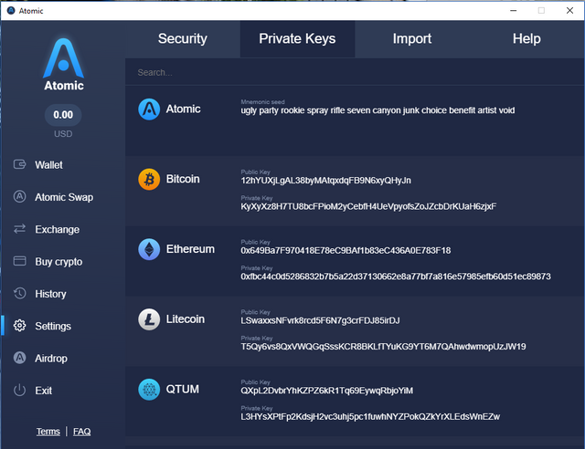Viewport: 585px width, 449px height.
Task: Click the Atomic Swap sidebar icon
Action: pyautogui.click(x=20, y=196)
